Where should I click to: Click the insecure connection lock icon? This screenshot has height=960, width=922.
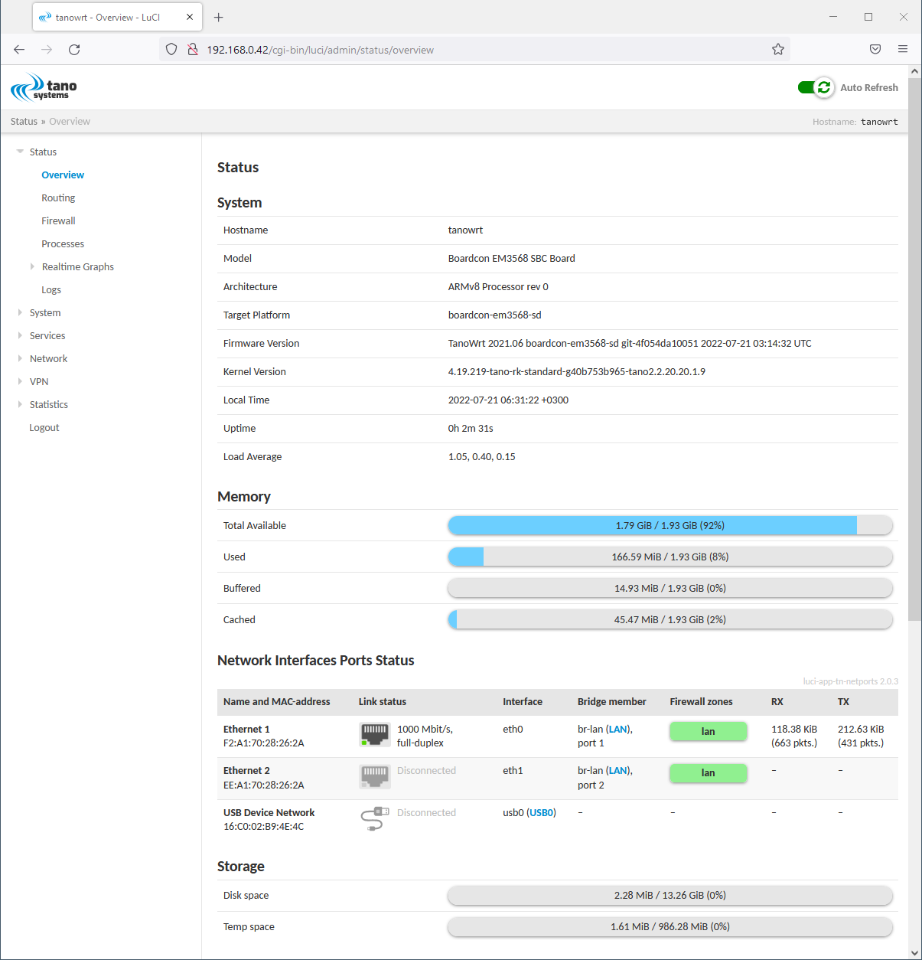[193, 50]
